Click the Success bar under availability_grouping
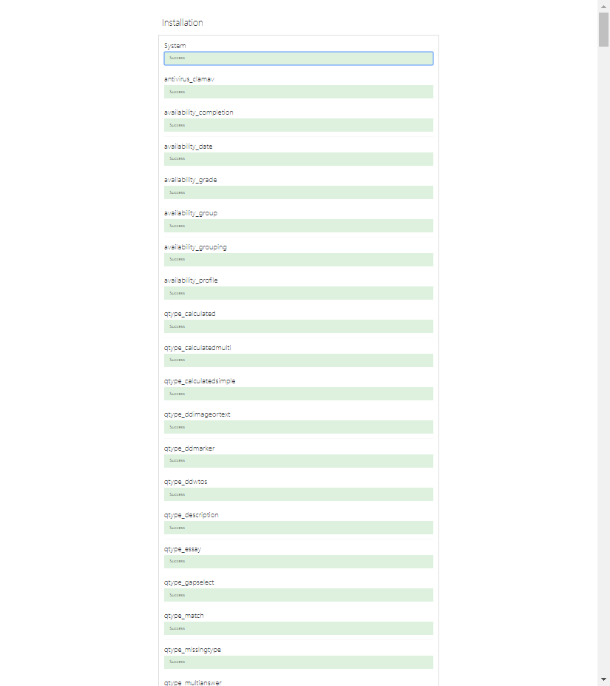The height and width of the screenshot is (686, 610). (299, 260)
